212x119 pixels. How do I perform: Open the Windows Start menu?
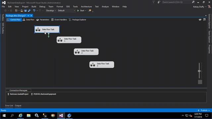coord(4,115)
